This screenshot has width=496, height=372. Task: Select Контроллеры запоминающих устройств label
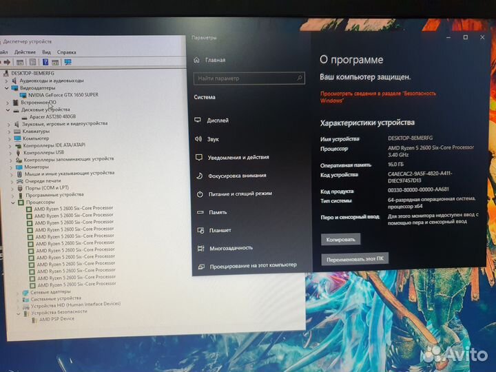click(69, 159)
